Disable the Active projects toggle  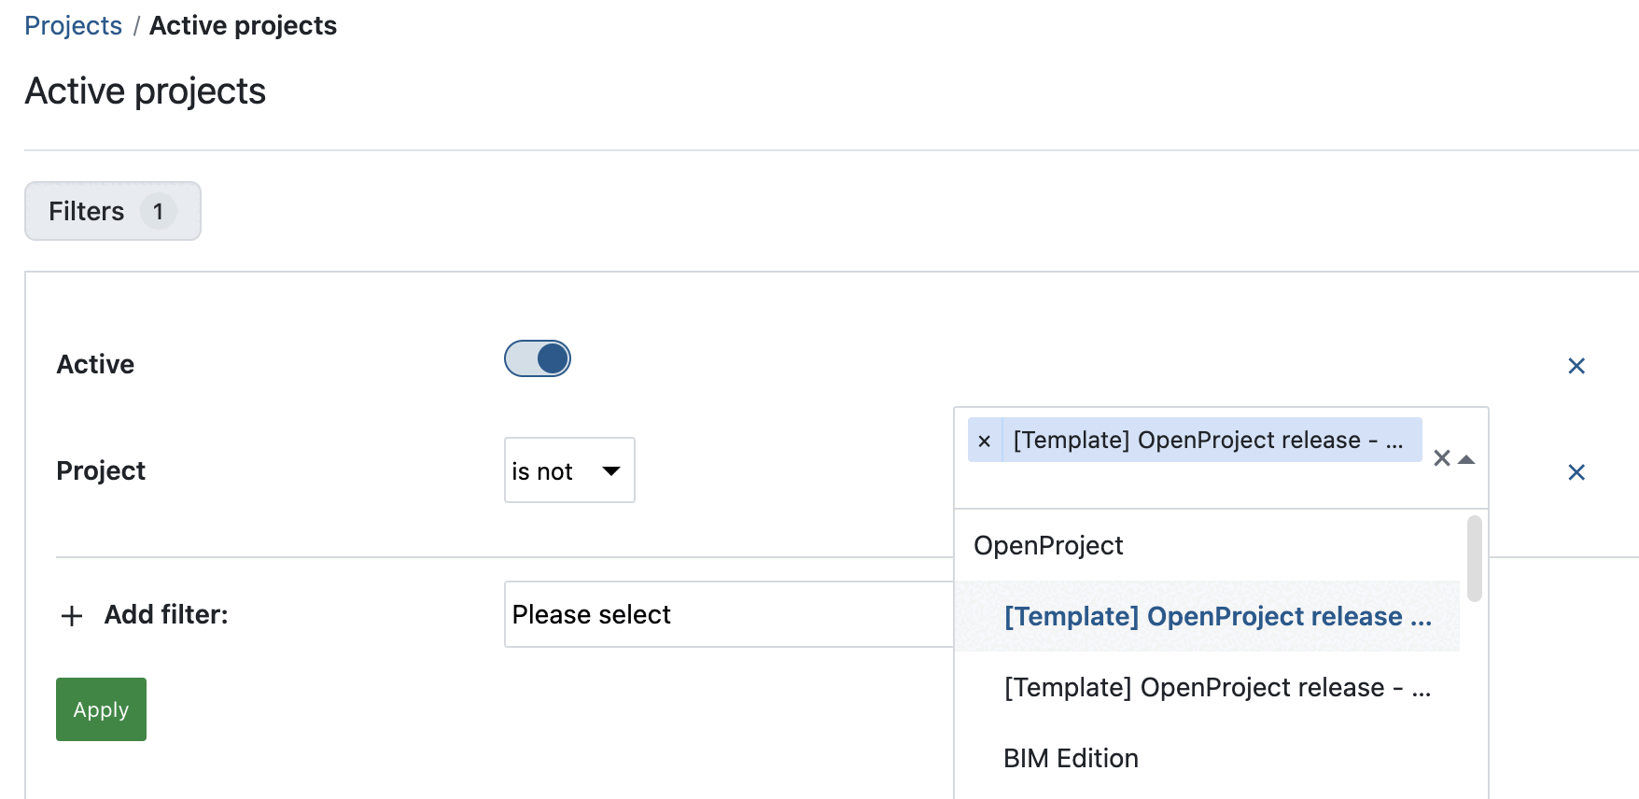[537, 358]
